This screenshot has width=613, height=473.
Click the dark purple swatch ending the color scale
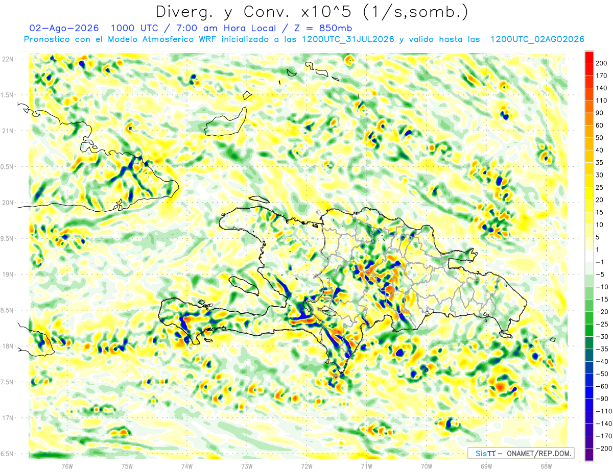589,455
